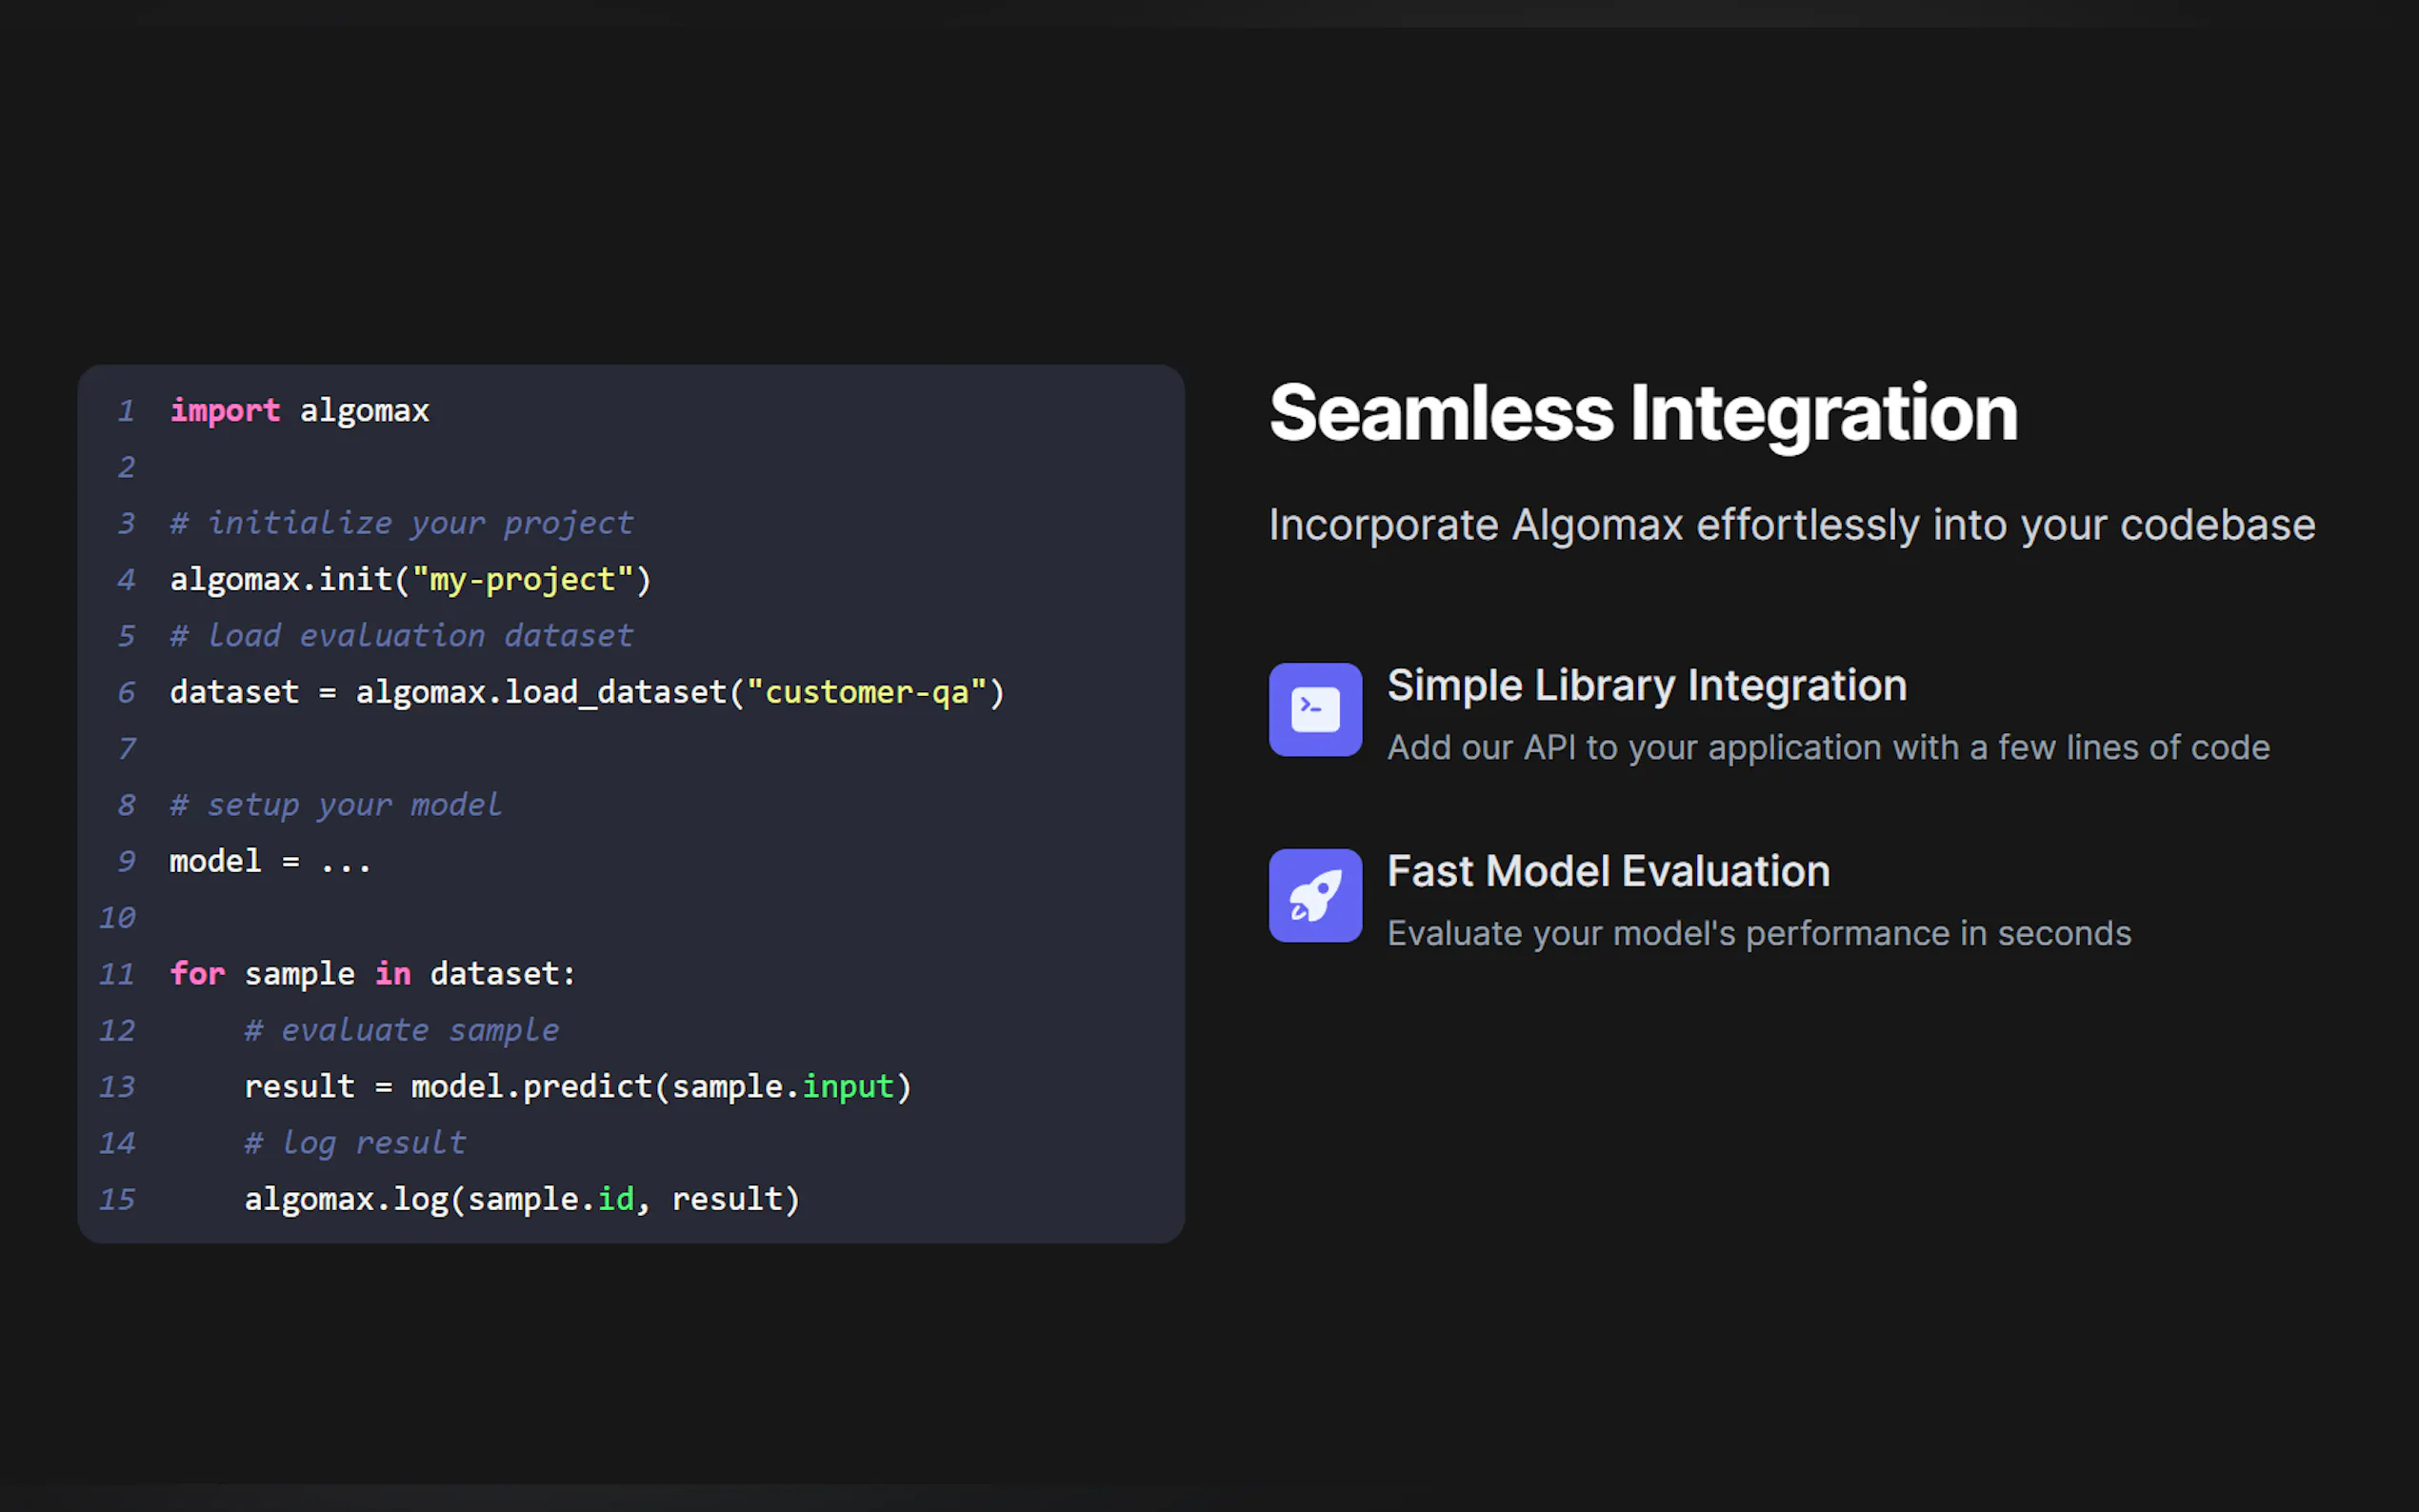
Task: Click the terminal icon beside Simple Library Integration
Action: pos(1315,709)
